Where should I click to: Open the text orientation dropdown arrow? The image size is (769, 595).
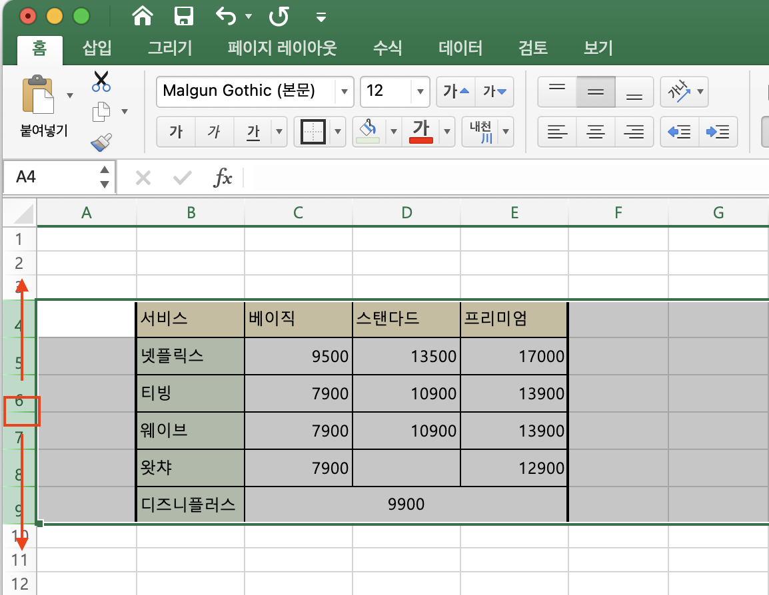point(700,92)
